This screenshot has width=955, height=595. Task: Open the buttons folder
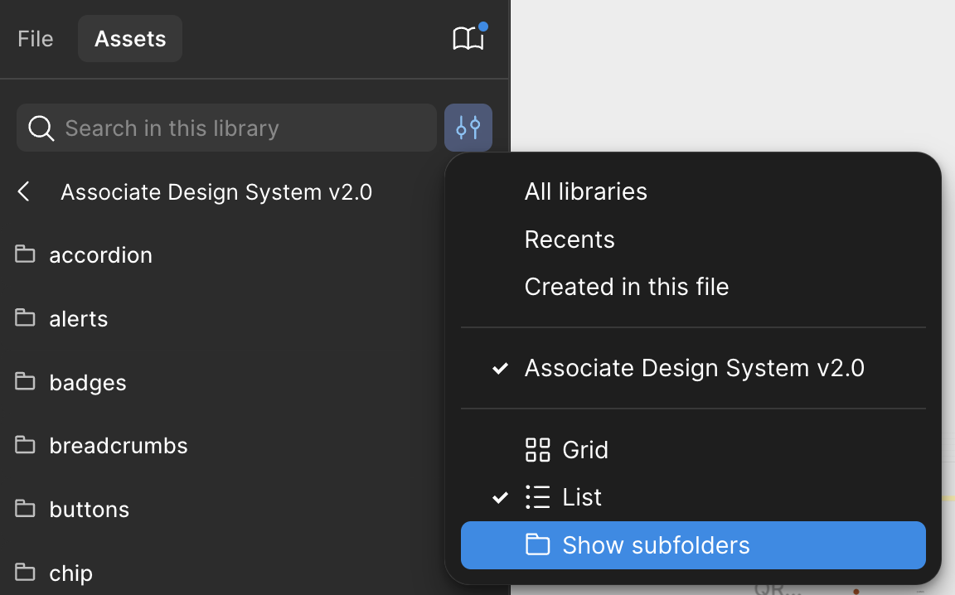click(x=89, y=509)
